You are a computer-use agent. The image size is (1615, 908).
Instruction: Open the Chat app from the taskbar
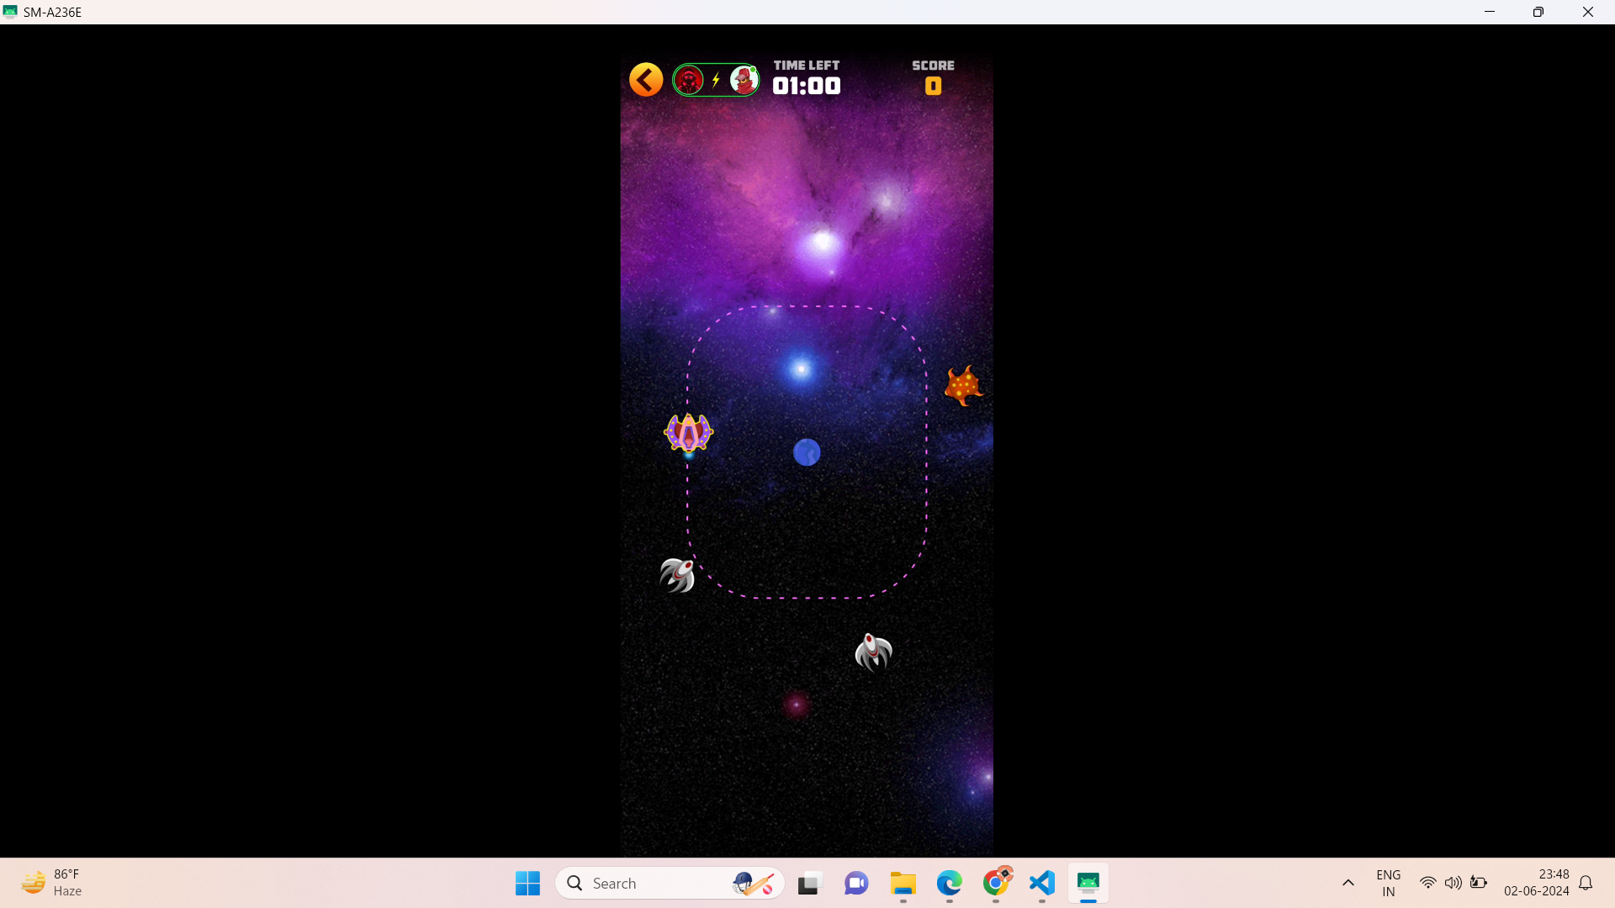[855, 883]
